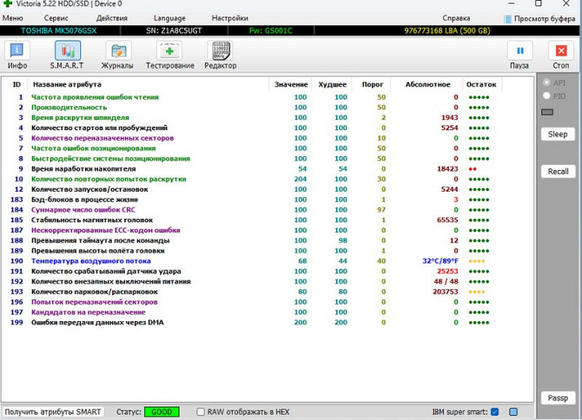Screen dimensions: 582x420
Task: Click the Абсолютное column header
Action: pyautogui.click(x=427, y=84)
